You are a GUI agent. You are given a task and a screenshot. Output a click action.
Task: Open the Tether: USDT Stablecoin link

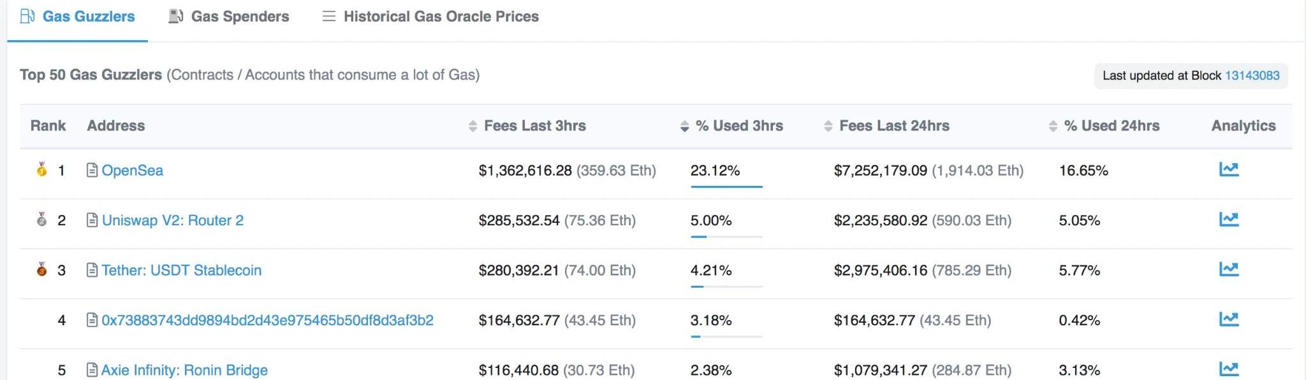tap(181, 271)
